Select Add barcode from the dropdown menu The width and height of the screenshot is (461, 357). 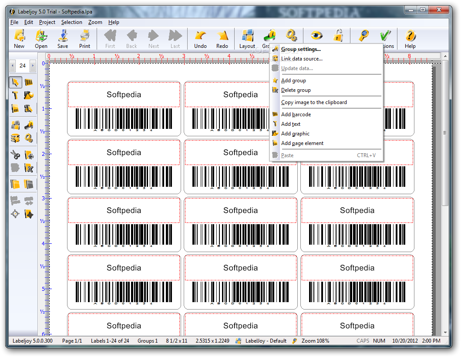(296, 115)
